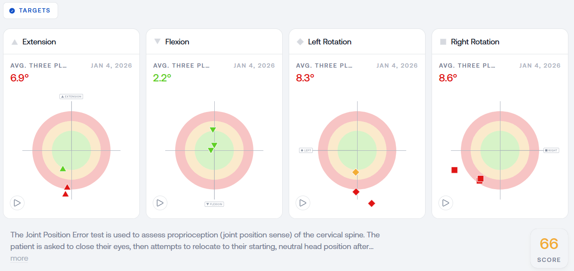Click the Extension chart axis label tag
Screen dimensions: 574x271
(x=71, y=97)
